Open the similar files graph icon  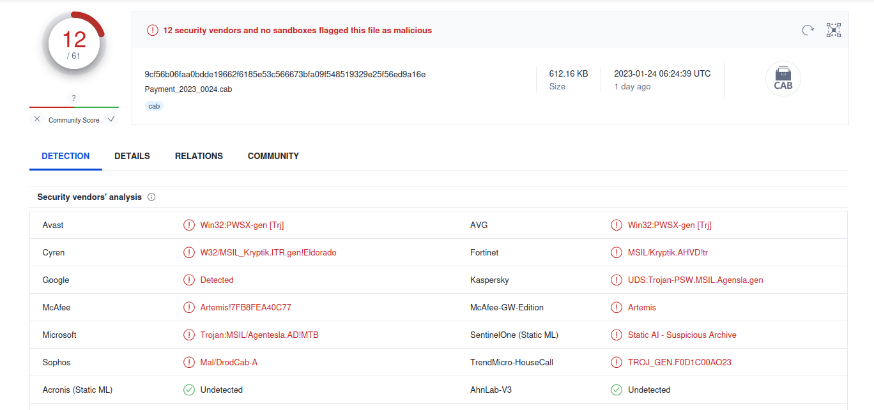pos(834,30)
